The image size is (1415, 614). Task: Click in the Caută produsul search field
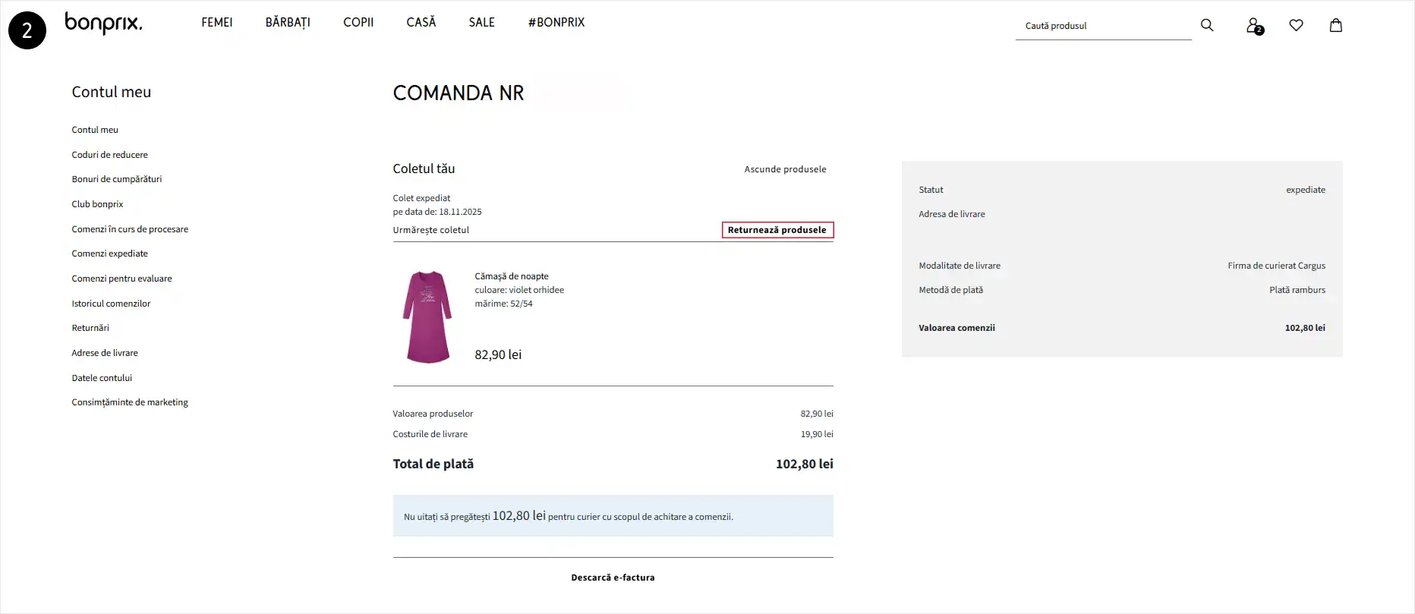[x=1102, y=26]
